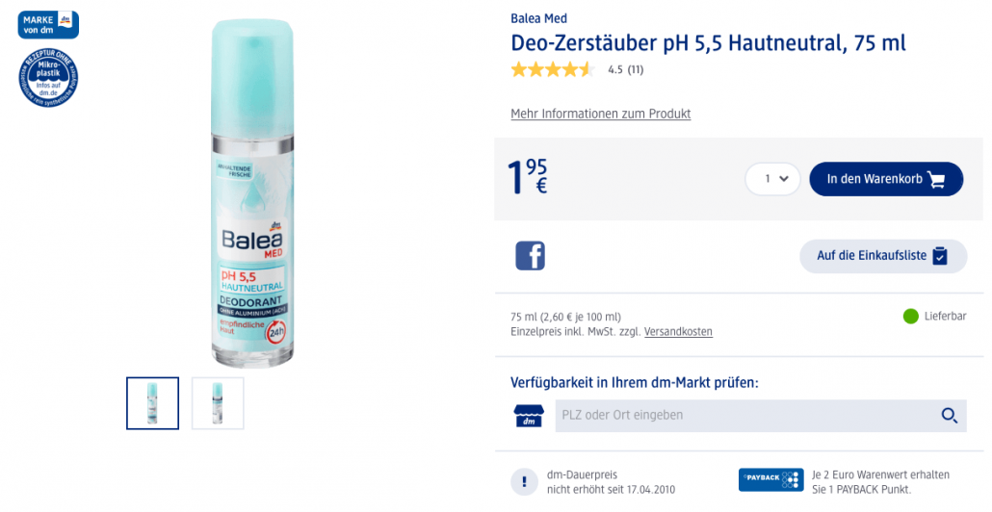Open Mehr Informationen zum Produkt link
992x512 pixels.
[600, 114]
